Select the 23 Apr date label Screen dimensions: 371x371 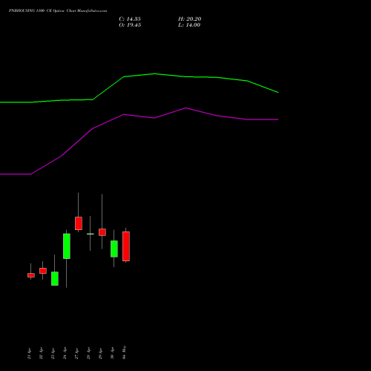53,354
